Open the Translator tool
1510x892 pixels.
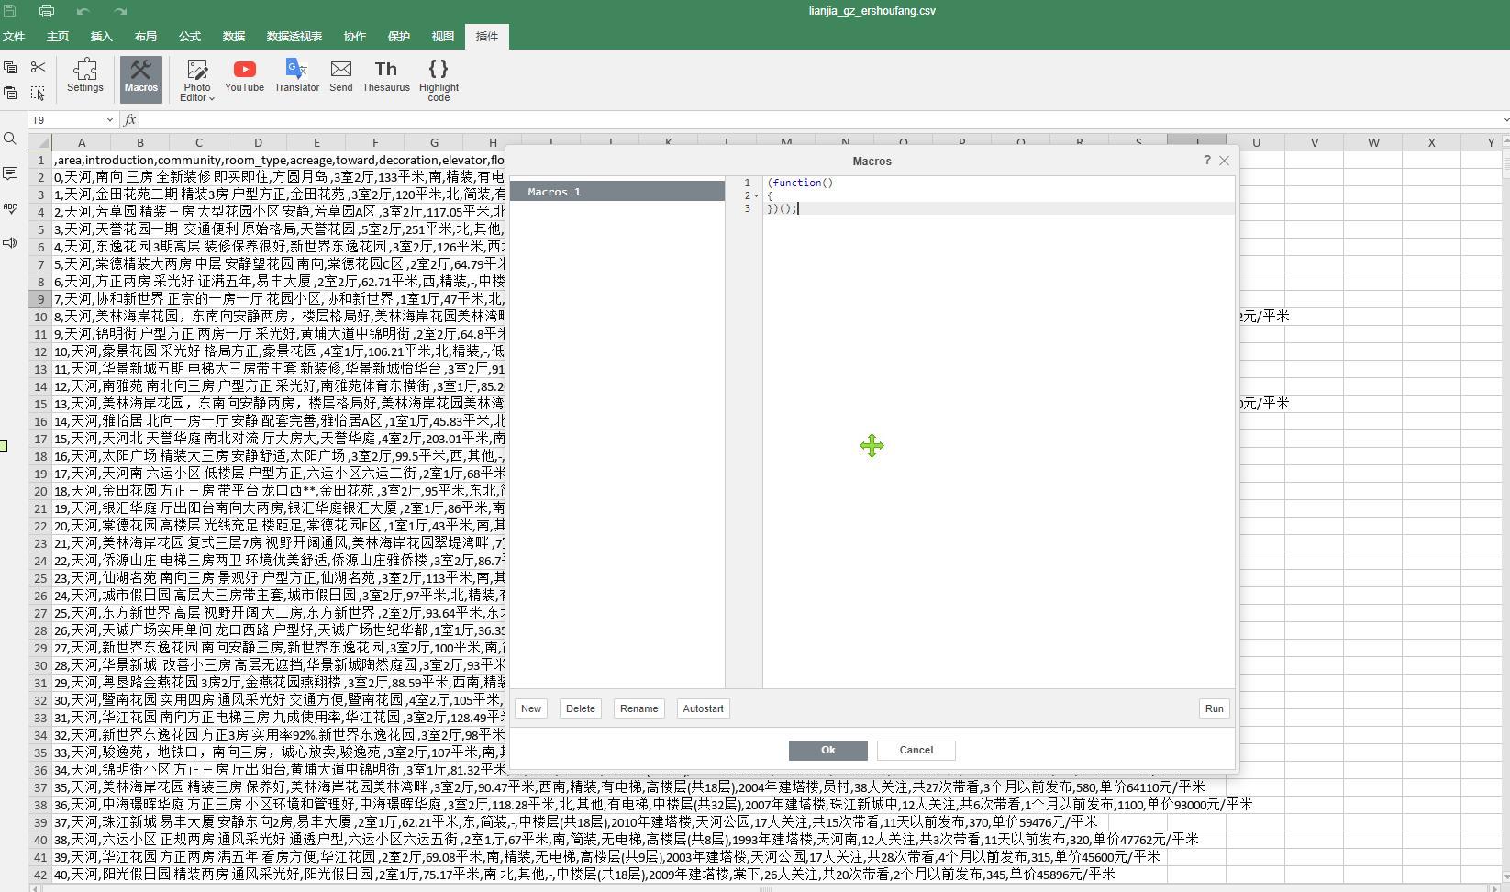(x=296, y=78)
